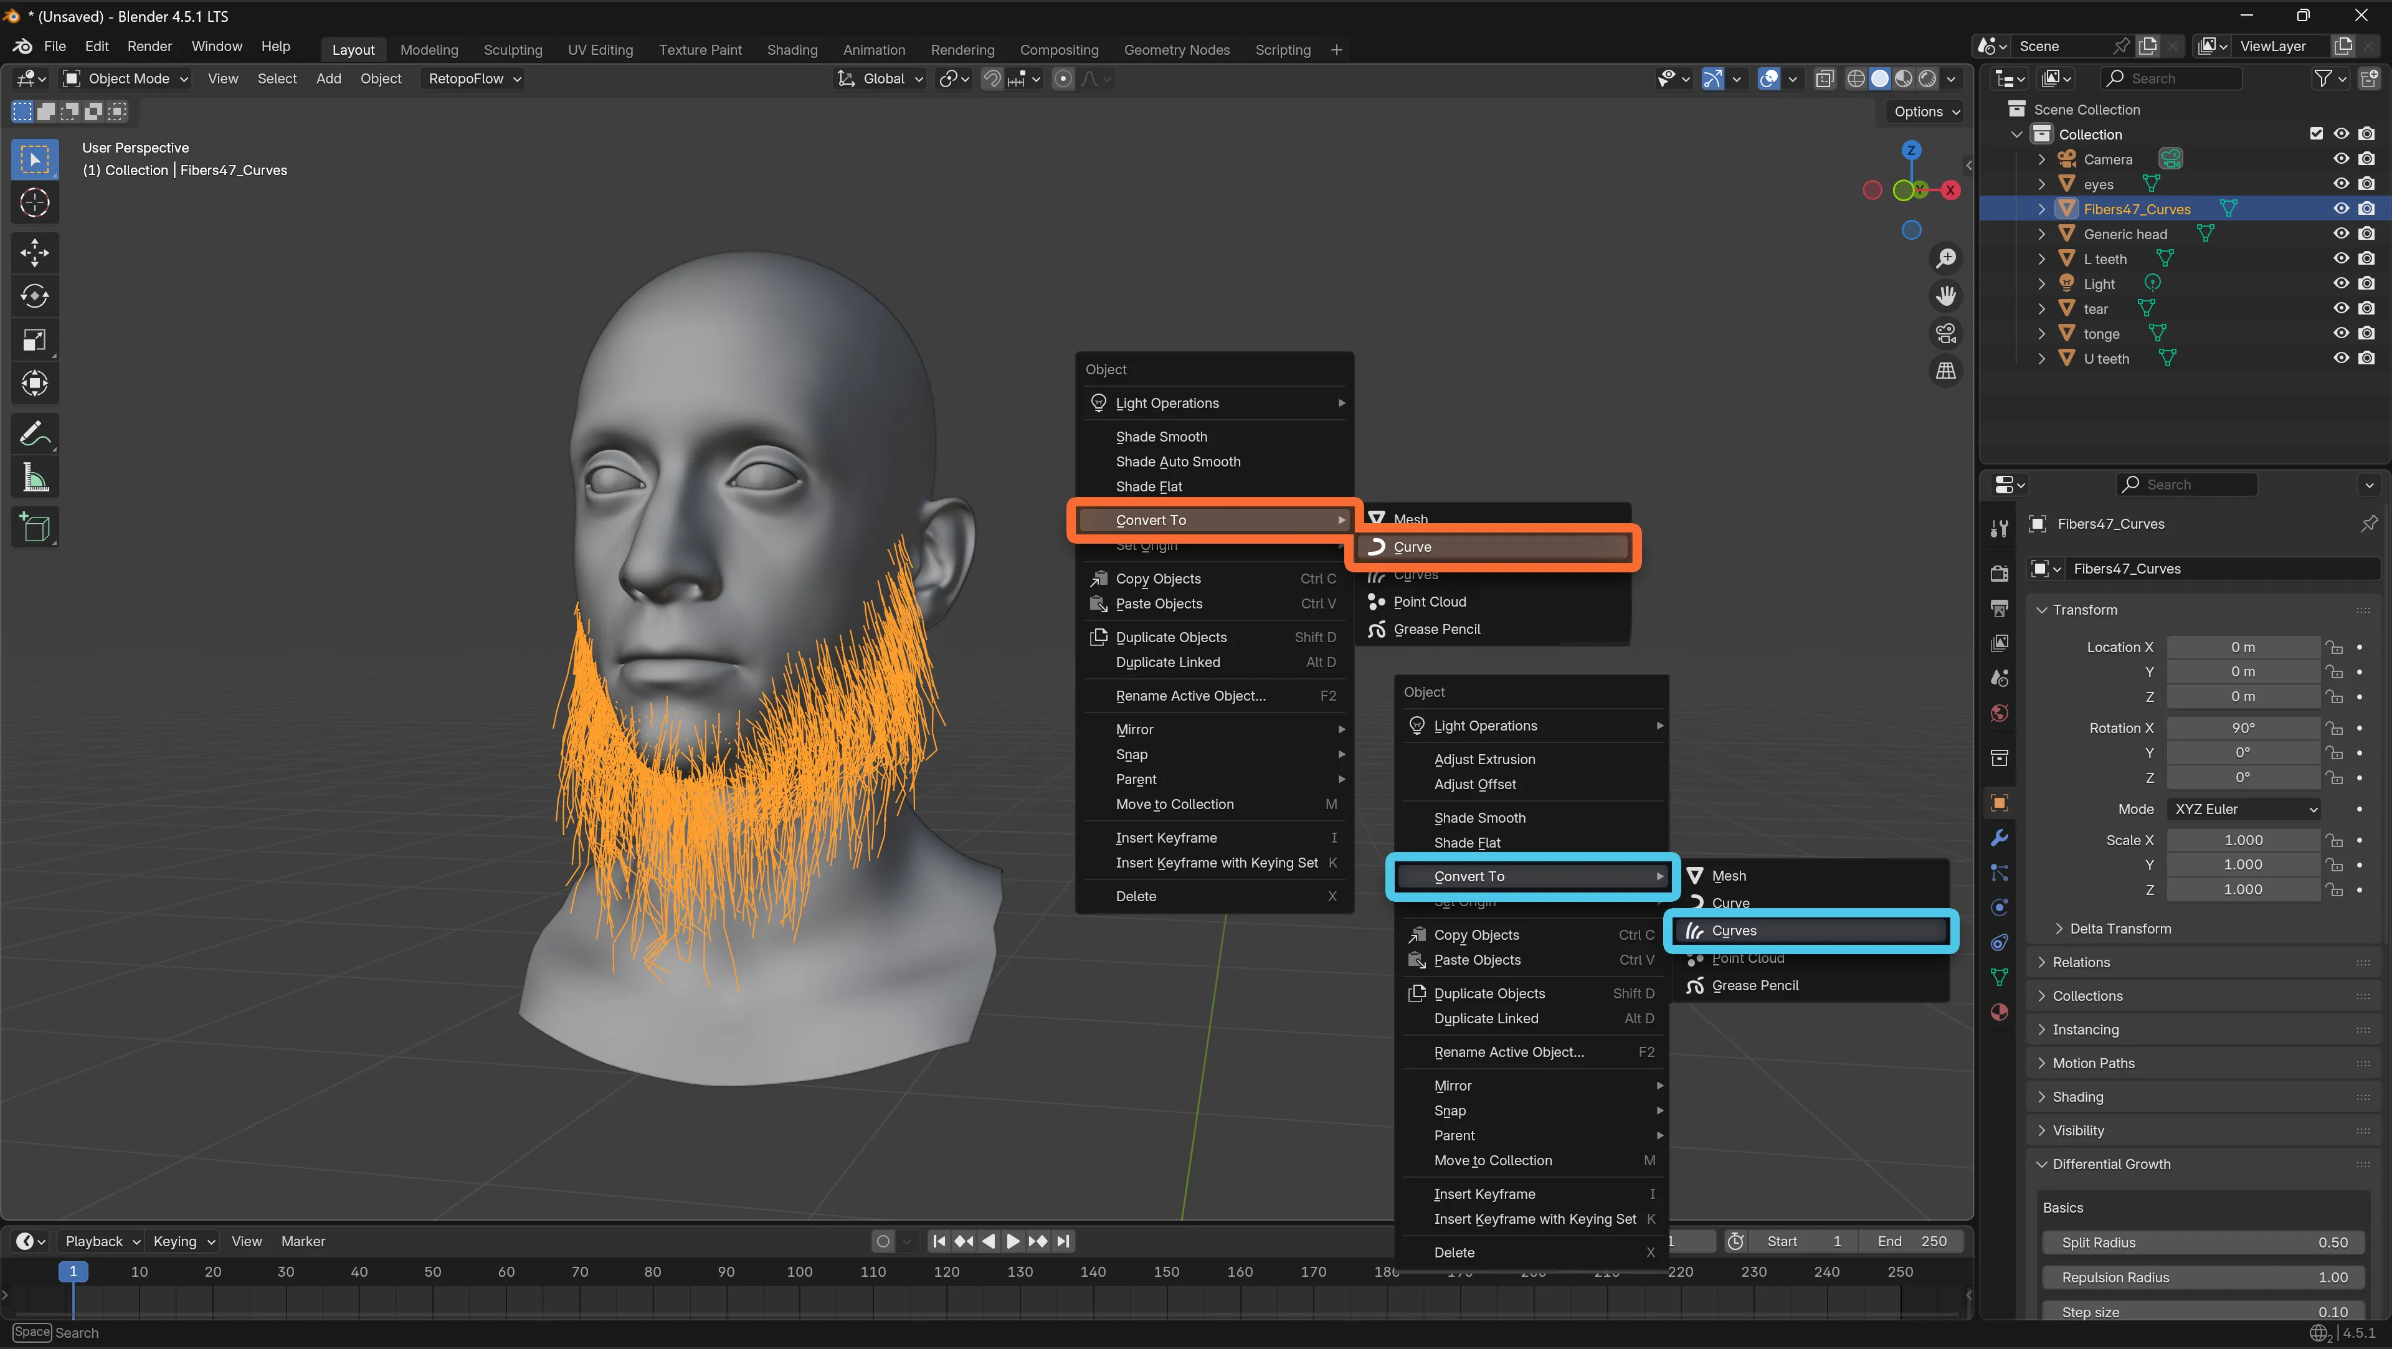Screen dimensions: 2392x1349
Task: Activate the 3D Cursor tool
Action: click(34, 202)
